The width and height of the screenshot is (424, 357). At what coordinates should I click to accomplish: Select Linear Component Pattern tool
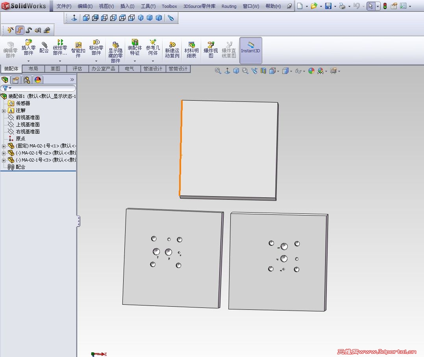pos(60,48)
